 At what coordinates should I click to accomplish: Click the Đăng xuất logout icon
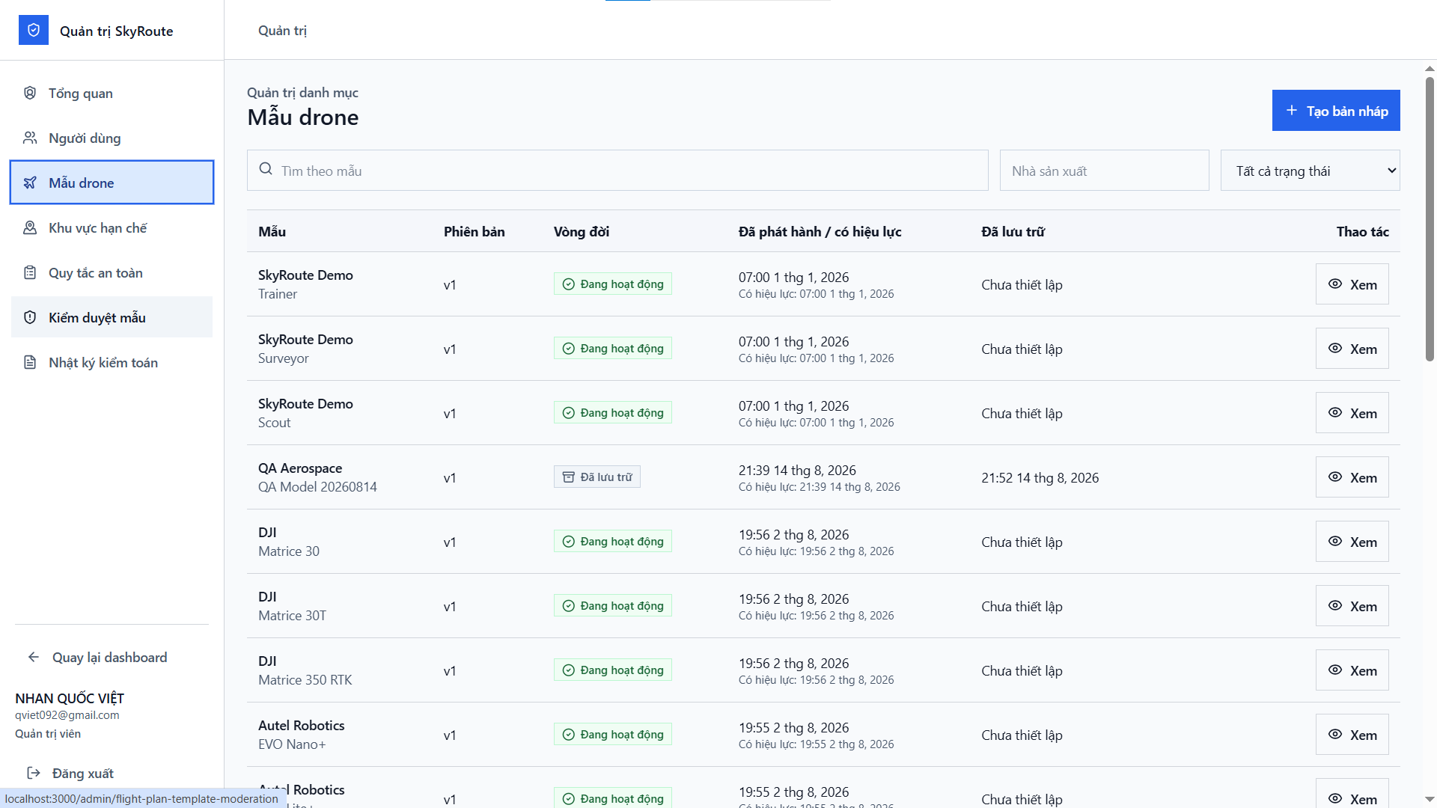tap(34, 773)
